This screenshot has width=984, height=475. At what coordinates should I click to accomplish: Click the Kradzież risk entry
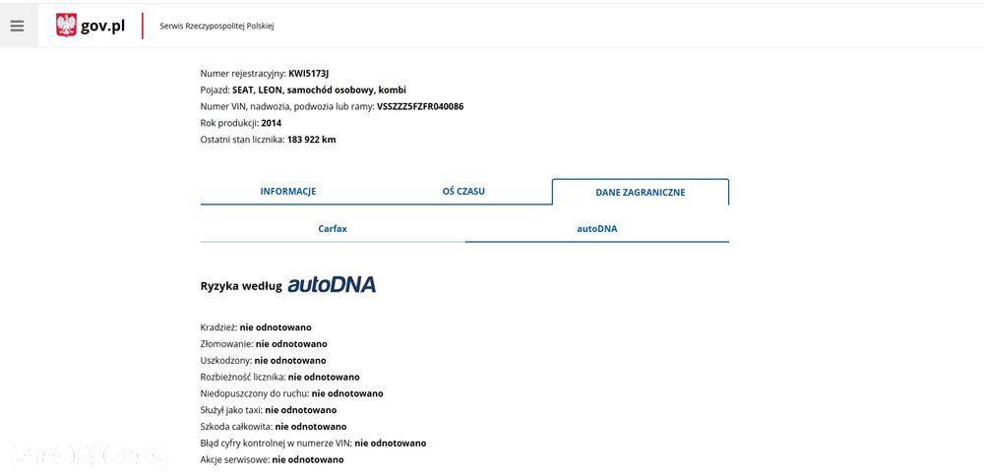255,327
